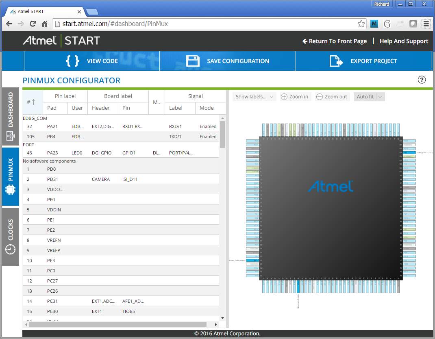Select the PC30 TIOB5 row
The image size is (435, 339).
[121, 311]
